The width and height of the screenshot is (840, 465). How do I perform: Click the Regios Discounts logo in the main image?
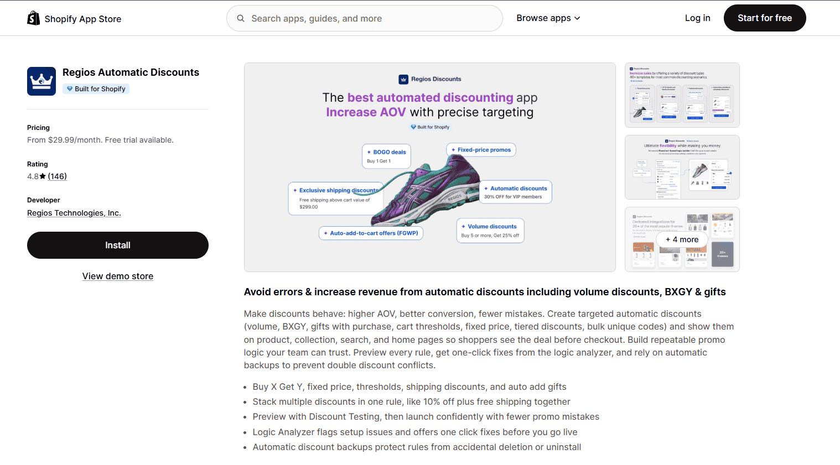click(430, 79)
